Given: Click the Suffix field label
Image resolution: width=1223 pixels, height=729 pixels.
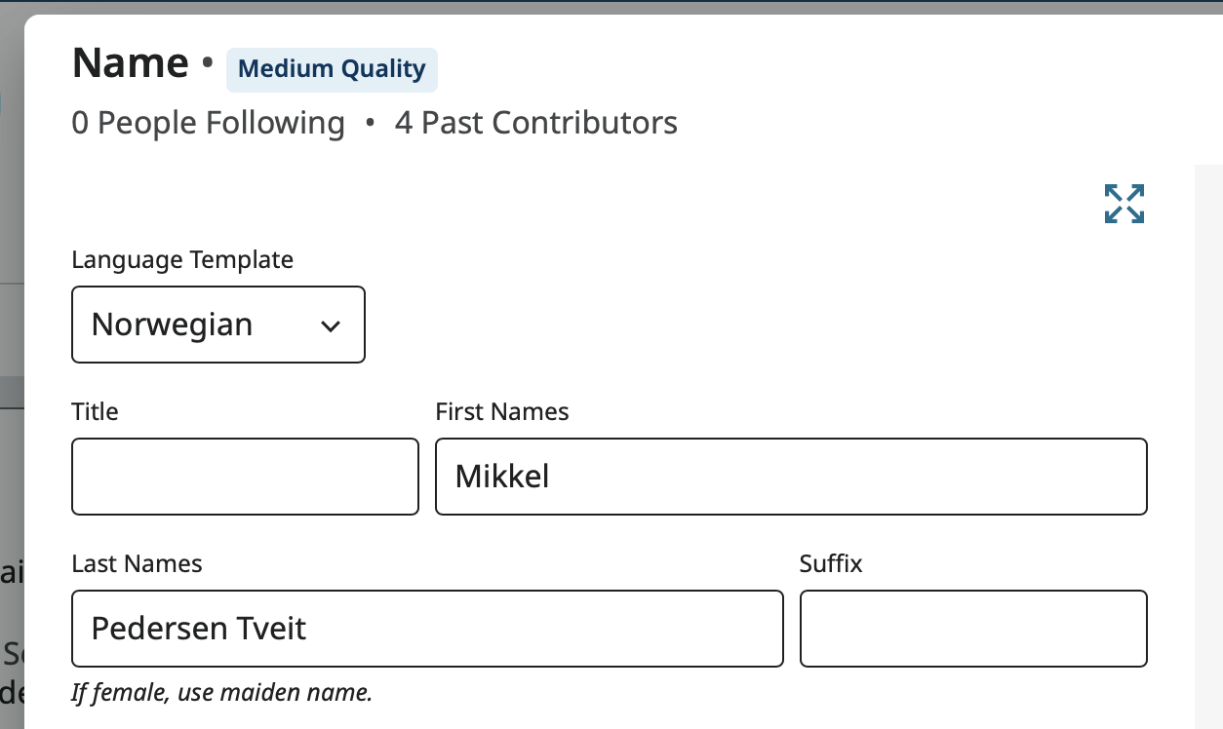Looking at the screenshot, I should [831, 563].
